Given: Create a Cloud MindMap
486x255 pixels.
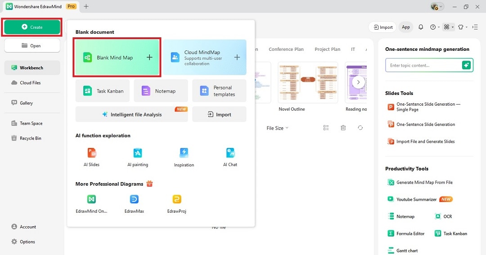Looking at the screenshot, I should coord(205,57).
